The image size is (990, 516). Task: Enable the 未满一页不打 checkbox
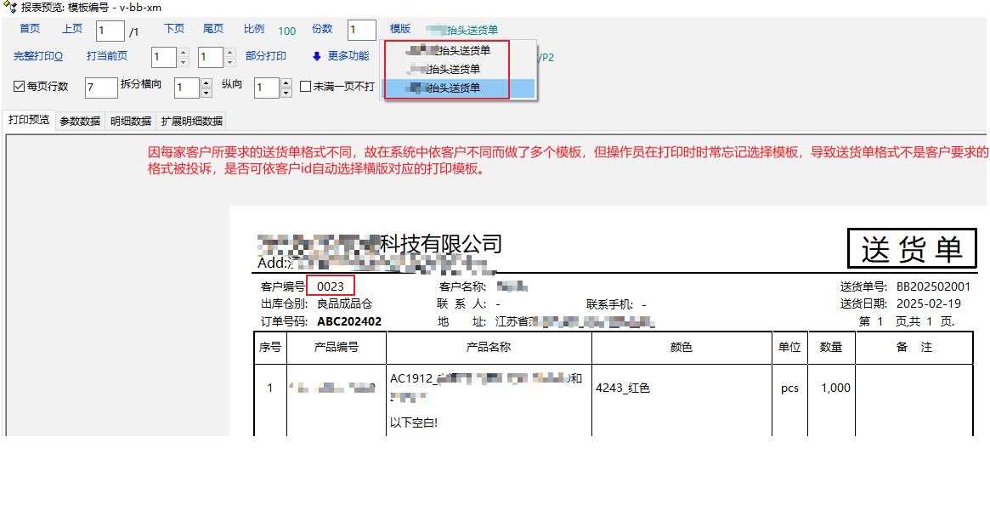click(x=306, y=87)
